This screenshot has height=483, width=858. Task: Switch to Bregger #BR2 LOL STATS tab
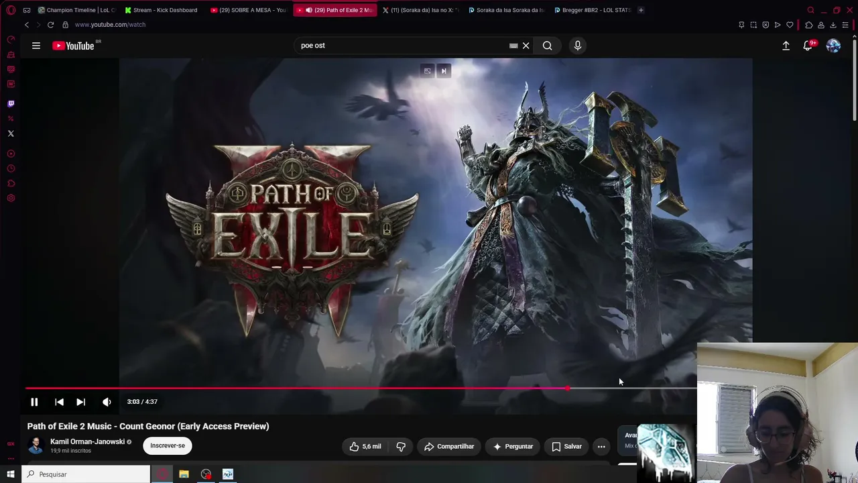click(593, 10)
